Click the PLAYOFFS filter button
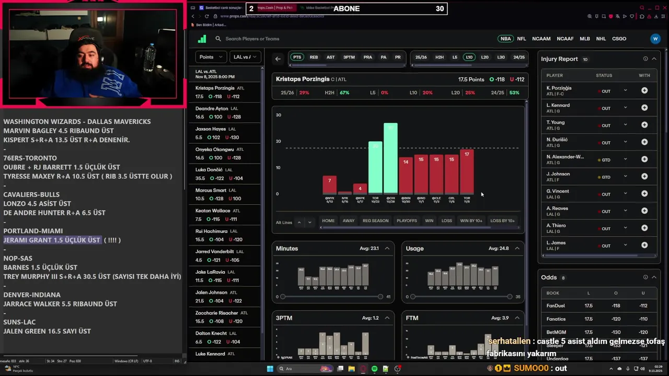Image resolution: width=669 pixels, height=376 pixels. tap(407, 220)
